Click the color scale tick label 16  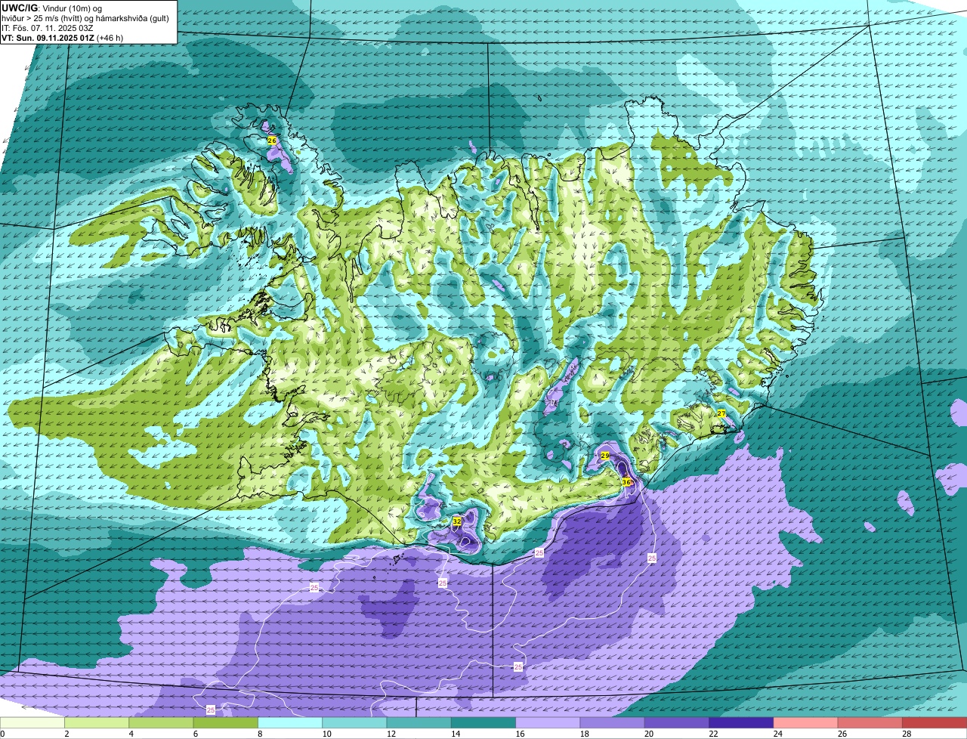518,734
